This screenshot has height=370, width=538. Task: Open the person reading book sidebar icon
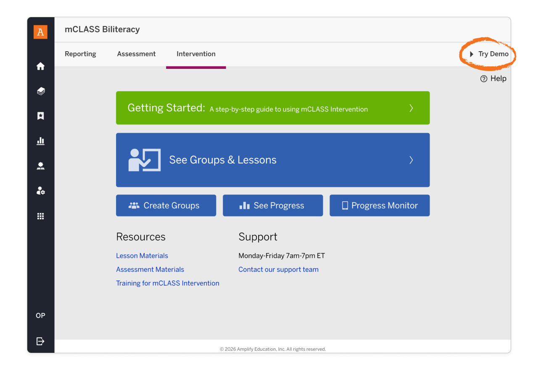pyautogui.click(x=40, y=166)
